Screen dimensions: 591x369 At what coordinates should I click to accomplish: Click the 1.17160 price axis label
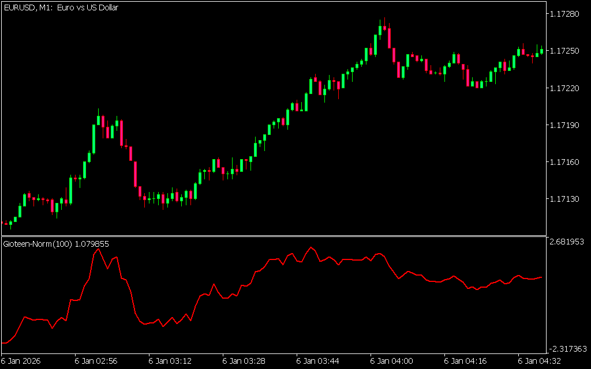566,162
